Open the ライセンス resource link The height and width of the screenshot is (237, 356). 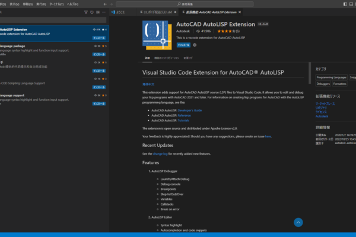(x=321, y=112)
